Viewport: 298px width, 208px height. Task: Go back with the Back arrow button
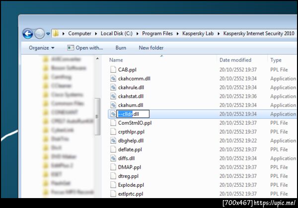coord(28,34)
